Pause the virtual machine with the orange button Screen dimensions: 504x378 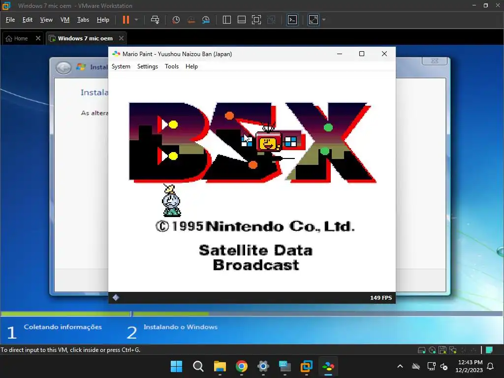[126, 20]
